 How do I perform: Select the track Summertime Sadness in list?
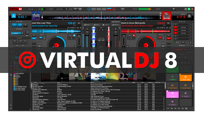pyautogui.click(x=98, y=100)
